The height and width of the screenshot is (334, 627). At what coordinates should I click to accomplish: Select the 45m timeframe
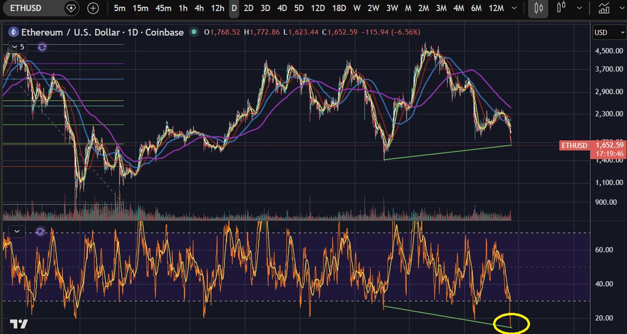(x=163, y=8)
